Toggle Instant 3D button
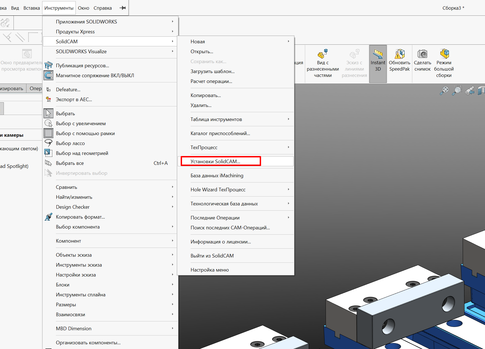The image size is (485, 349). (378, 64)
